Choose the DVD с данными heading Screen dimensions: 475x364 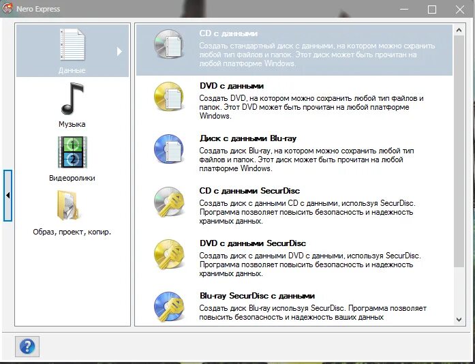click(x=232, y=86)
